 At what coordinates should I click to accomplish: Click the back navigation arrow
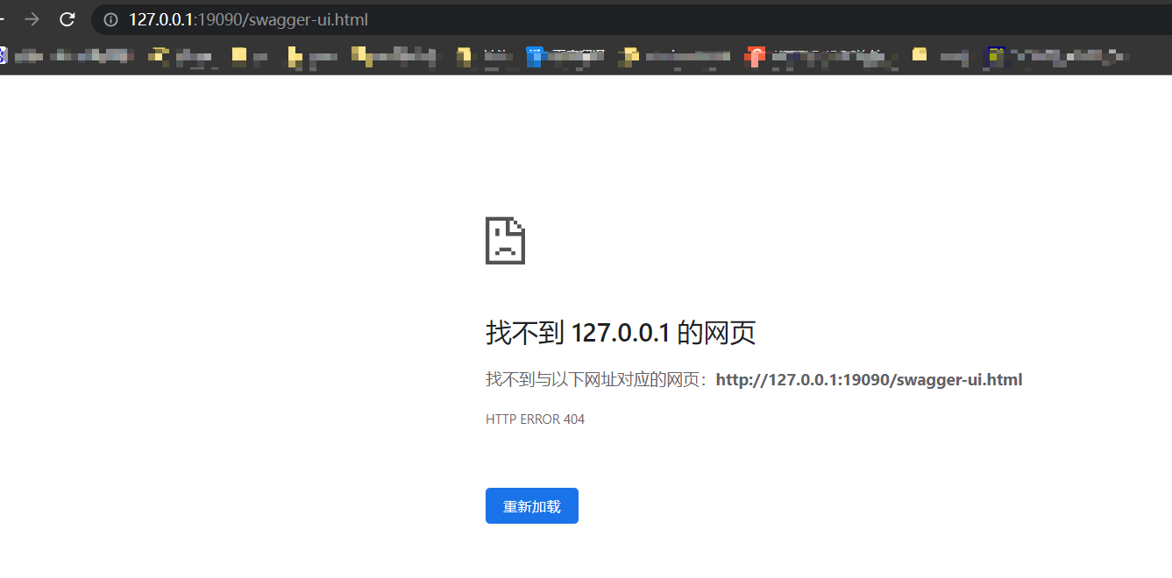pos(4,19)
